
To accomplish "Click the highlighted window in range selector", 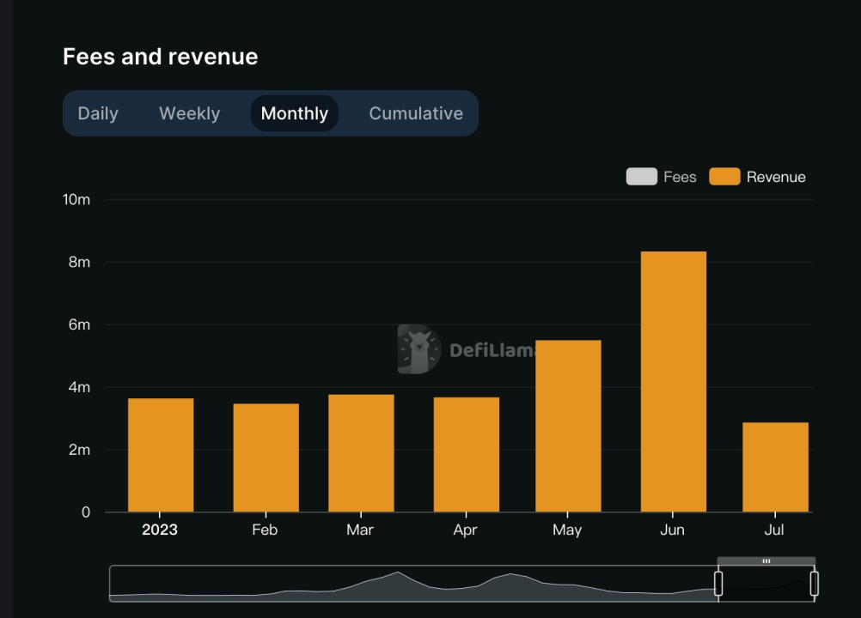I will (766, 584).
